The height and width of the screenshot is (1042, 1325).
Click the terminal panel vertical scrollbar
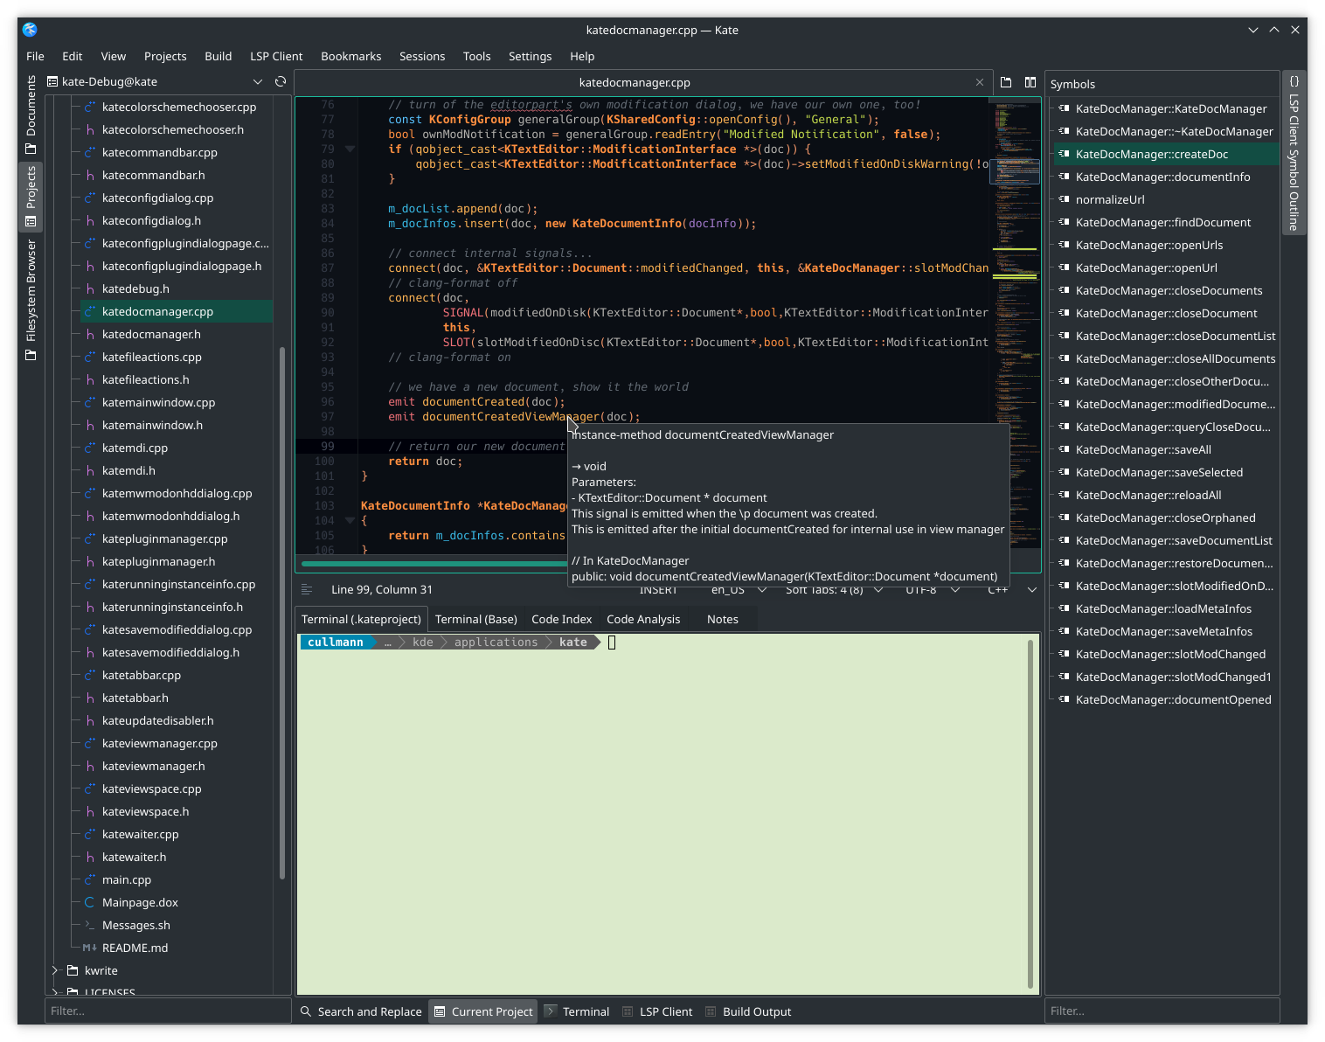(x=1030, y=813)
